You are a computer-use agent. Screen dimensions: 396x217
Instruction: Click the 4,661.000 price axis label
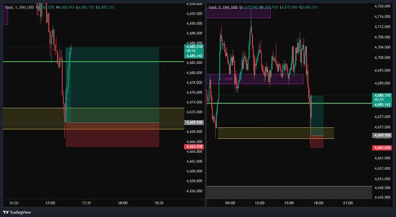[x=382, y=158]
